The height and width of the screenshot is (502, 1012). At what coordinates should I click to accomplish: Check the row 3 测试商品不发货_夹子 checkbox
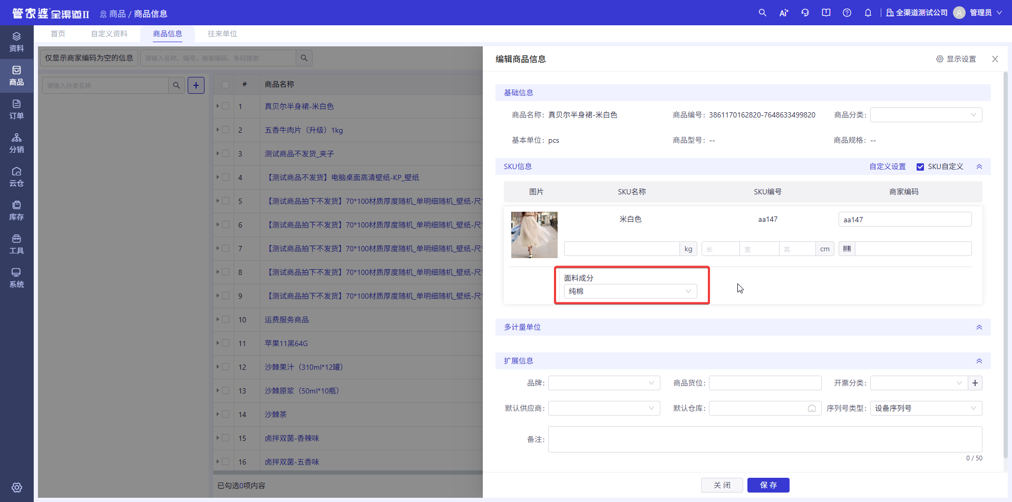click(x=226, y=153)
